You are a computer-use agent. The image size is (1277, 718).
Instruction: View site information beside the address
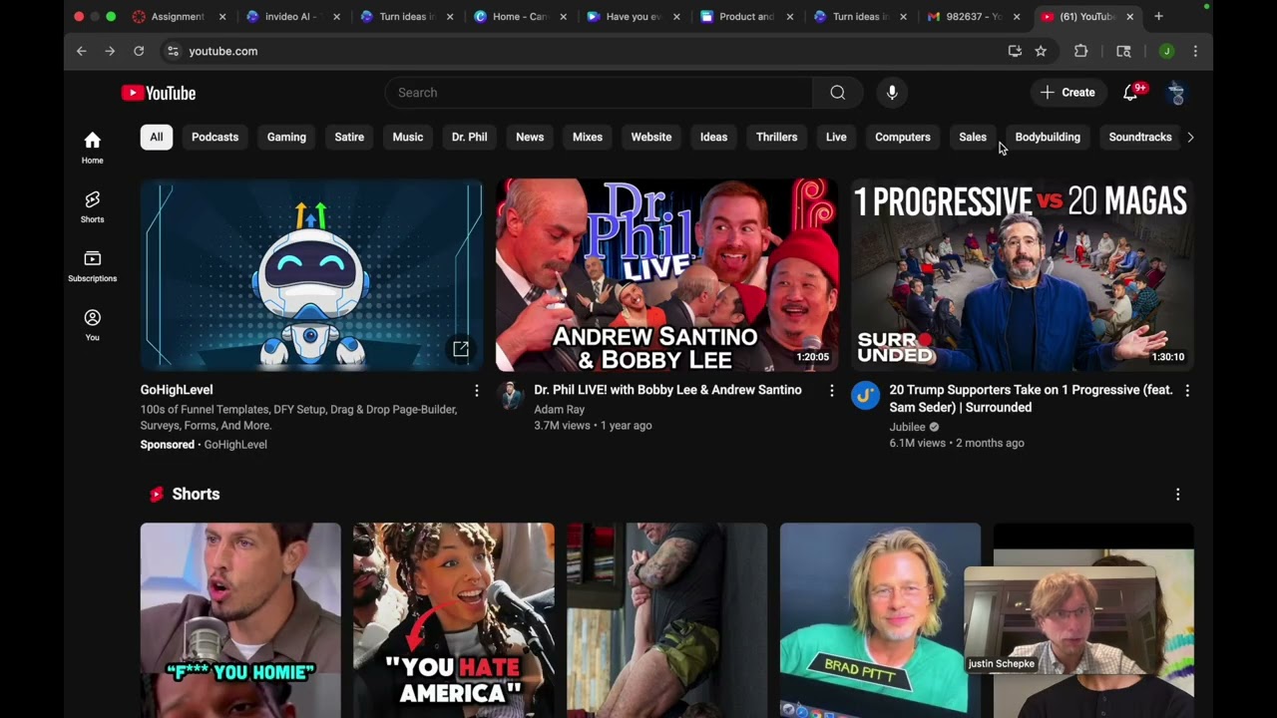(x=173, y=51)
